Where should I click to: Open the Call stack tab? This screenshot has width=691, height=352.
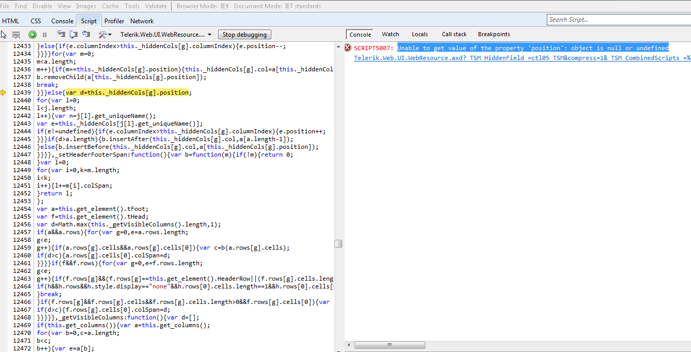coord(454,34)
